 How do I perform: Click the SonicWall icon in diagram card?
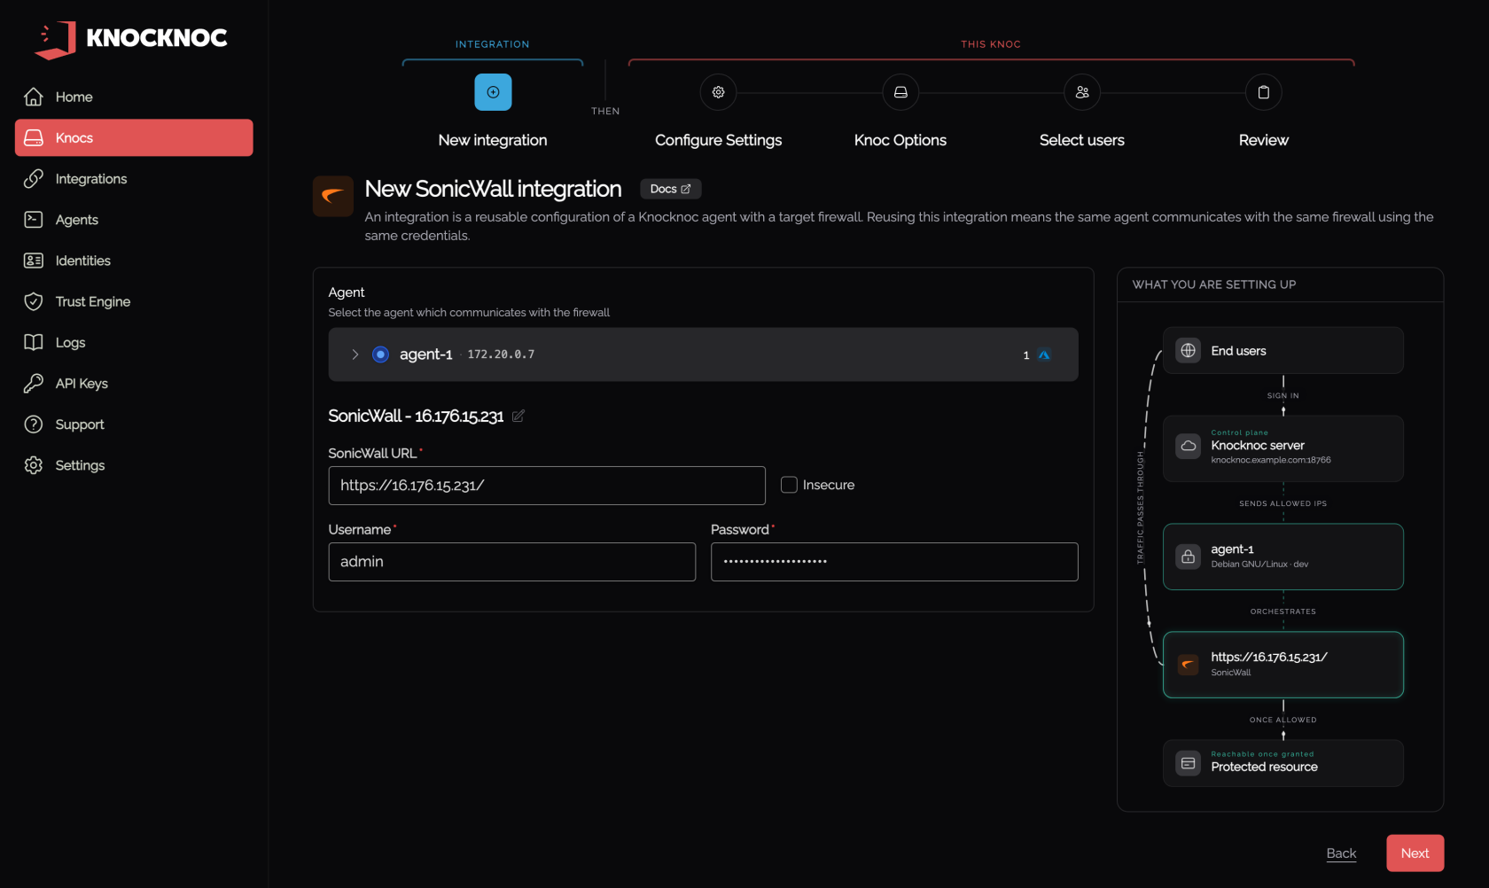click(1189, 664)
